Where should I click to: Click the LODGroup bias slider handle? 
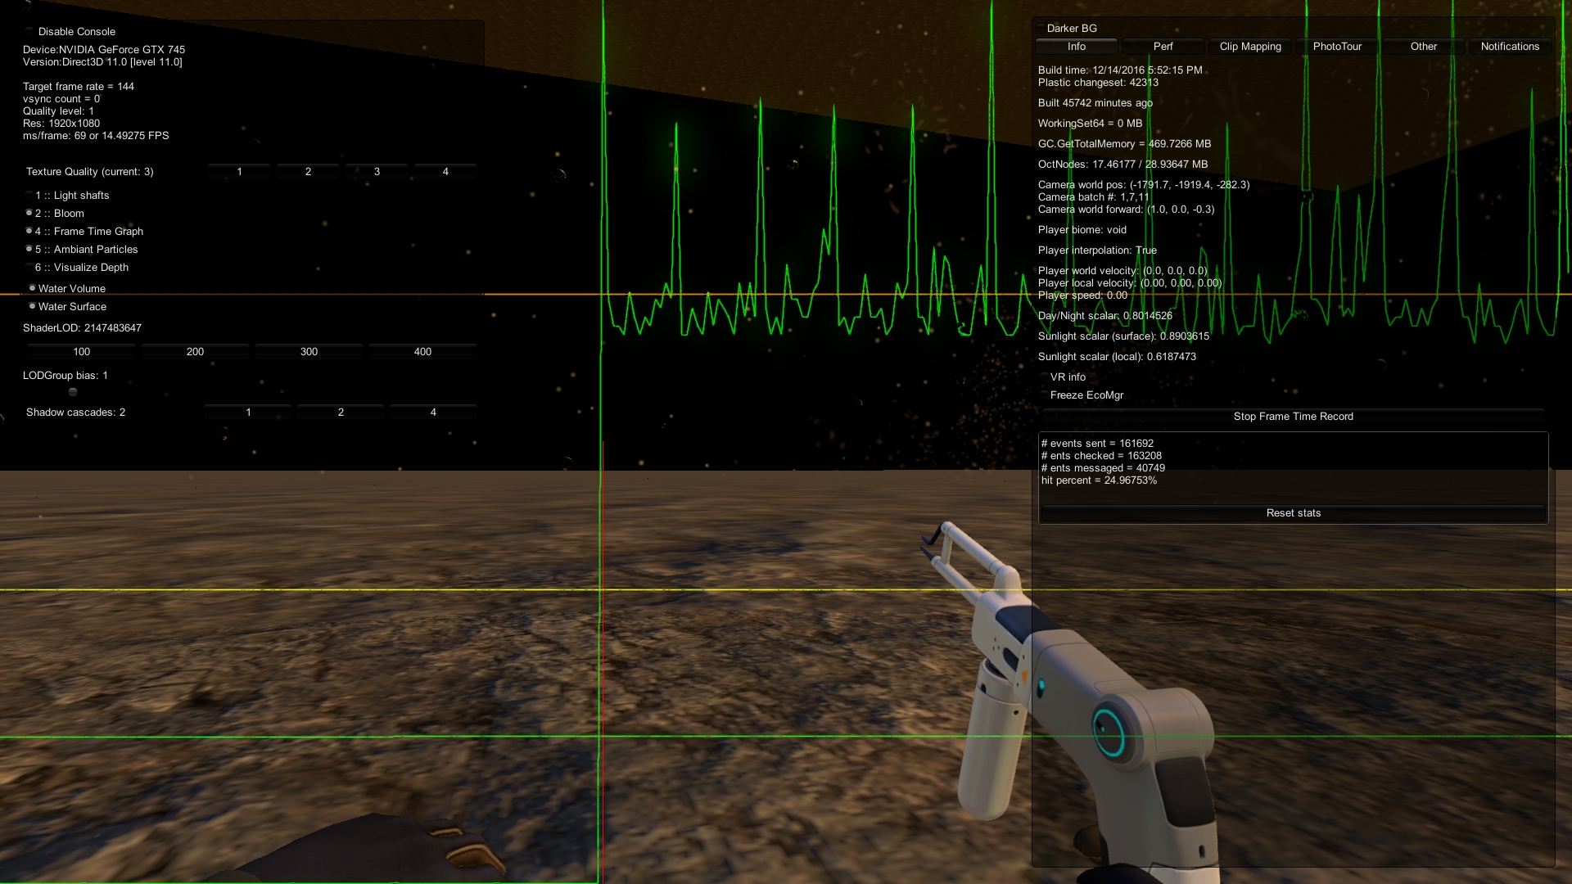73,392
